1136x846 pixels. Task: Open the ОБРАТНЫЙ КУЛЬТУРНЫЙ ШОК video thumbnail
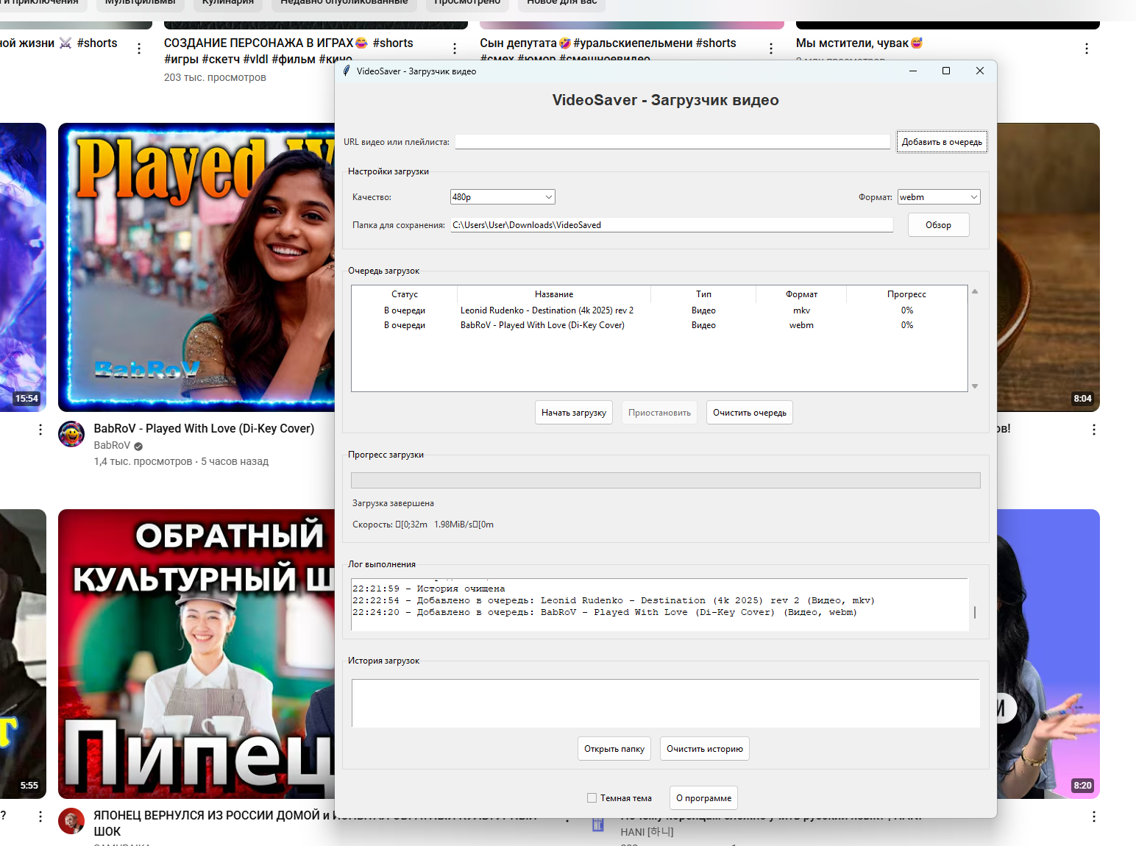coord(196,654)
